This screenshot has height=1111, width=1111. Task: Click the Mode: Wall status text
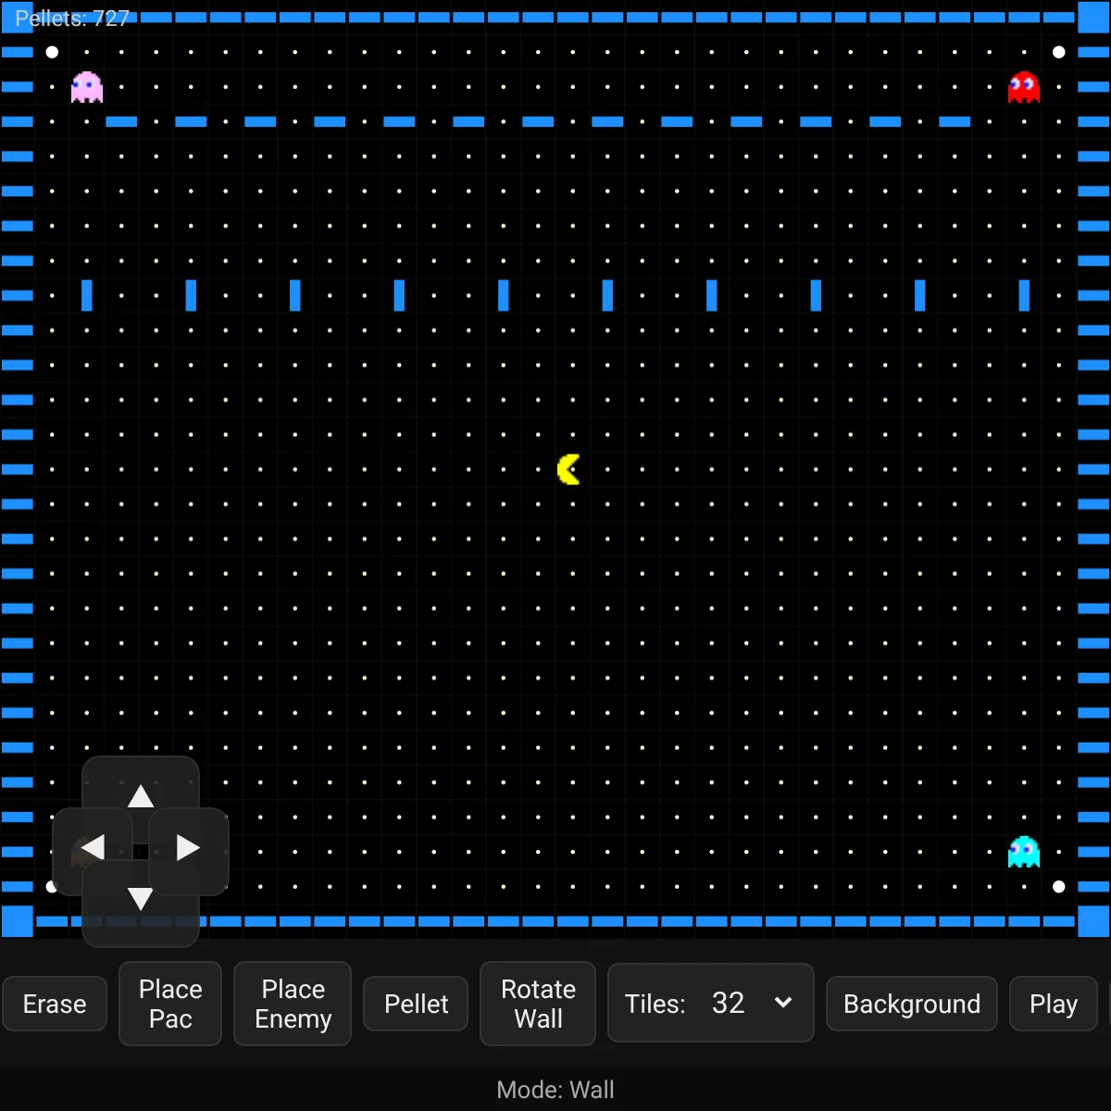coord(555,1090)
